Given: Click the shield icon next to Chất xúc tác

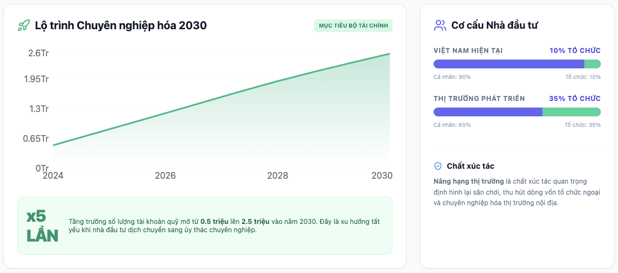Looking at the screenshot, I should (x=438, y=166).
